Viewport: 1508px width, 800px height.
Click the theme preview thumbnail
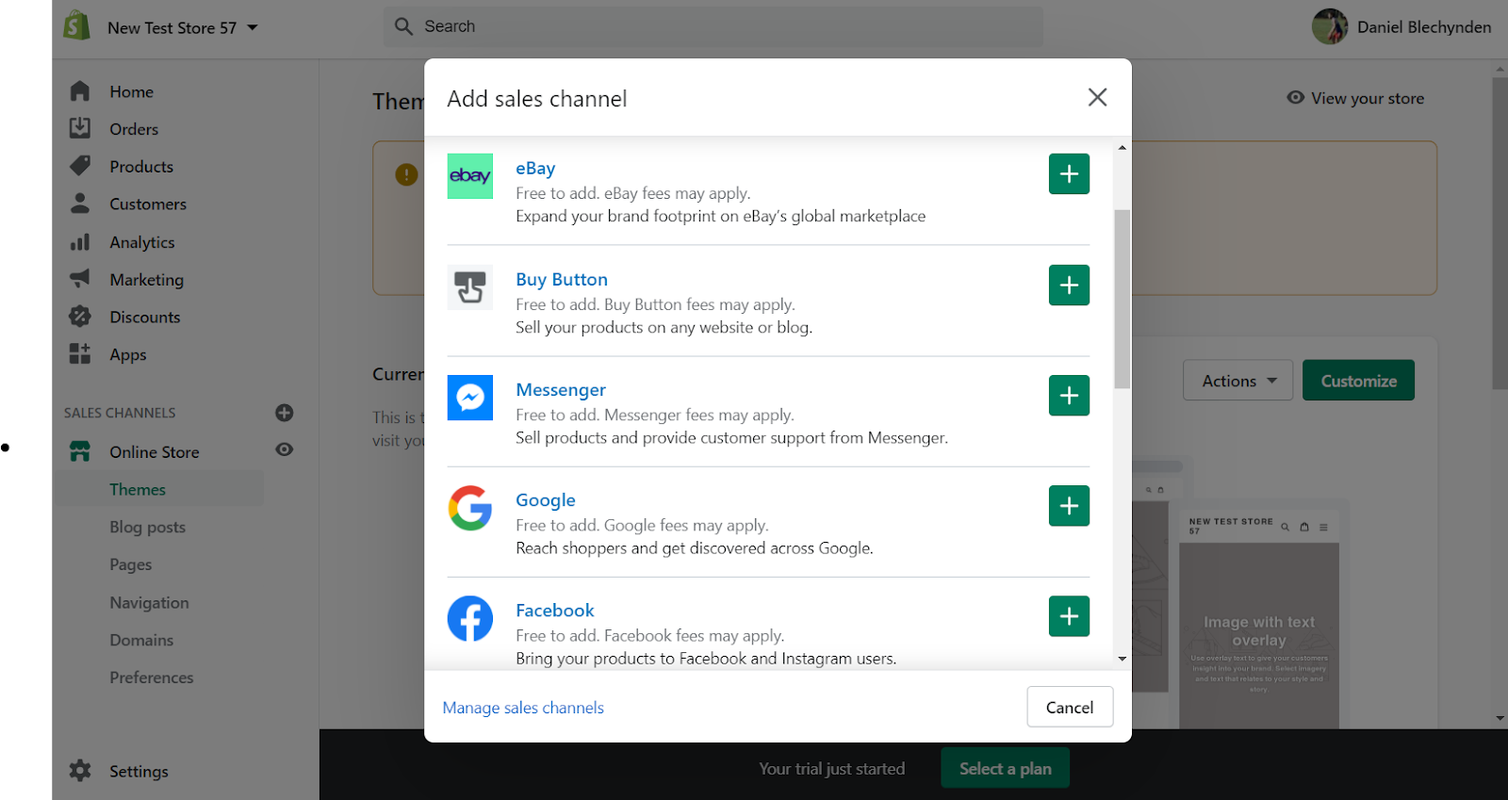(x=1259, y=618)
